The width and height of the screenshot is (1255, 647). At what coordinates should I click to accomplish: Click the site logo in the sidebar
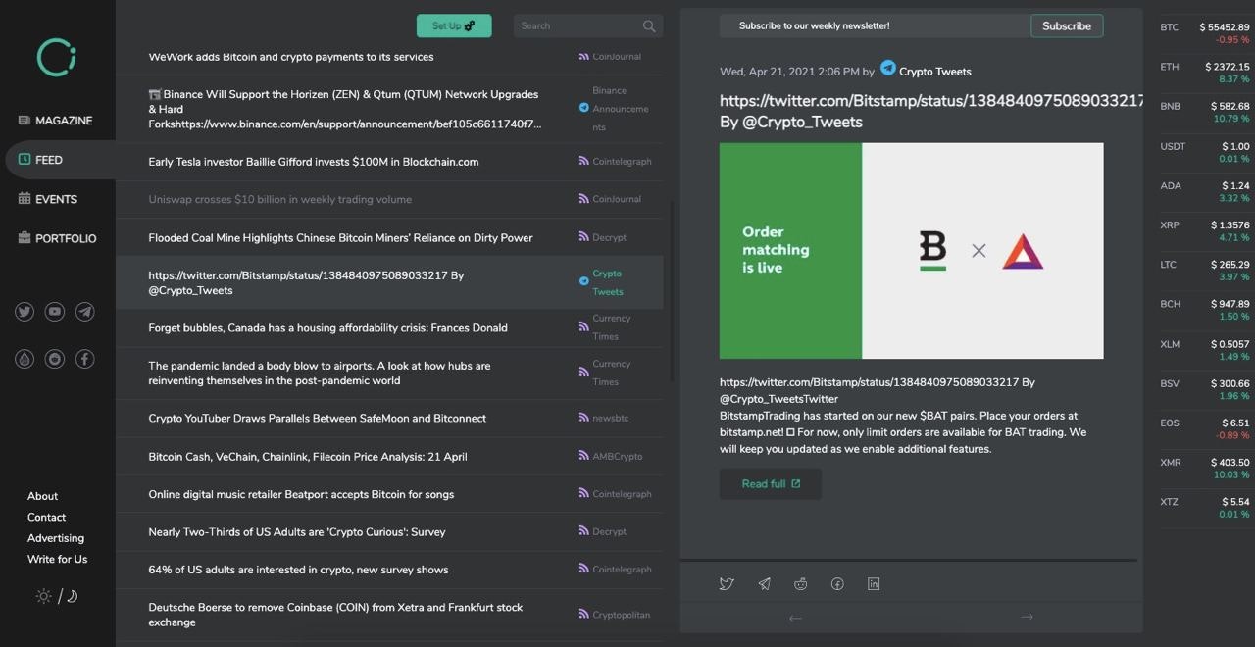pyautogui.click(x=57, y=57)
